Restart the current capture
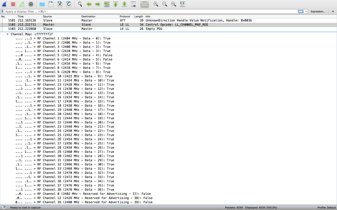Viewport: 337px width, 210px height. (22, 4)
